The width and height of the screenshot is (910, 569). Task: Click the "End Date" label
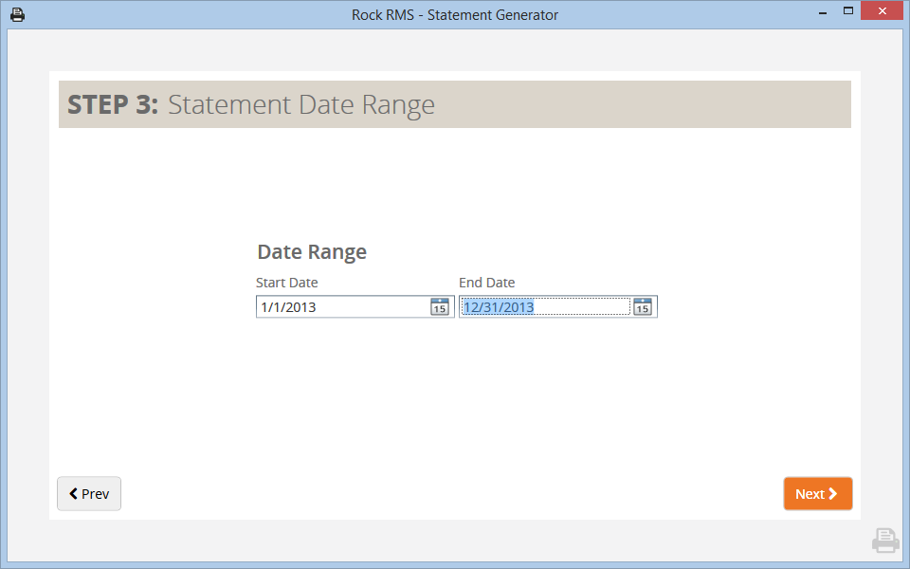[x=486, y=283]
